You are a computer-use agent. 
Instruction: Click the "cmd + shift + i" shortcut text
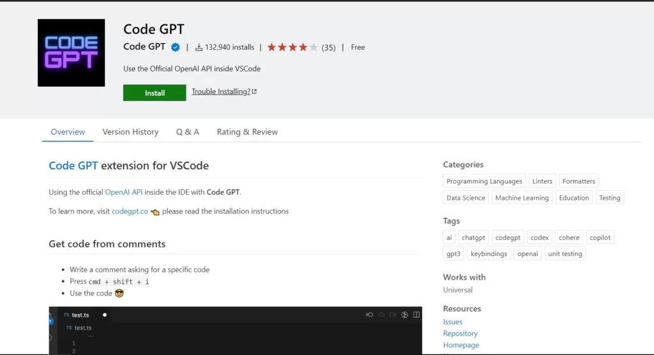(119, 282)
